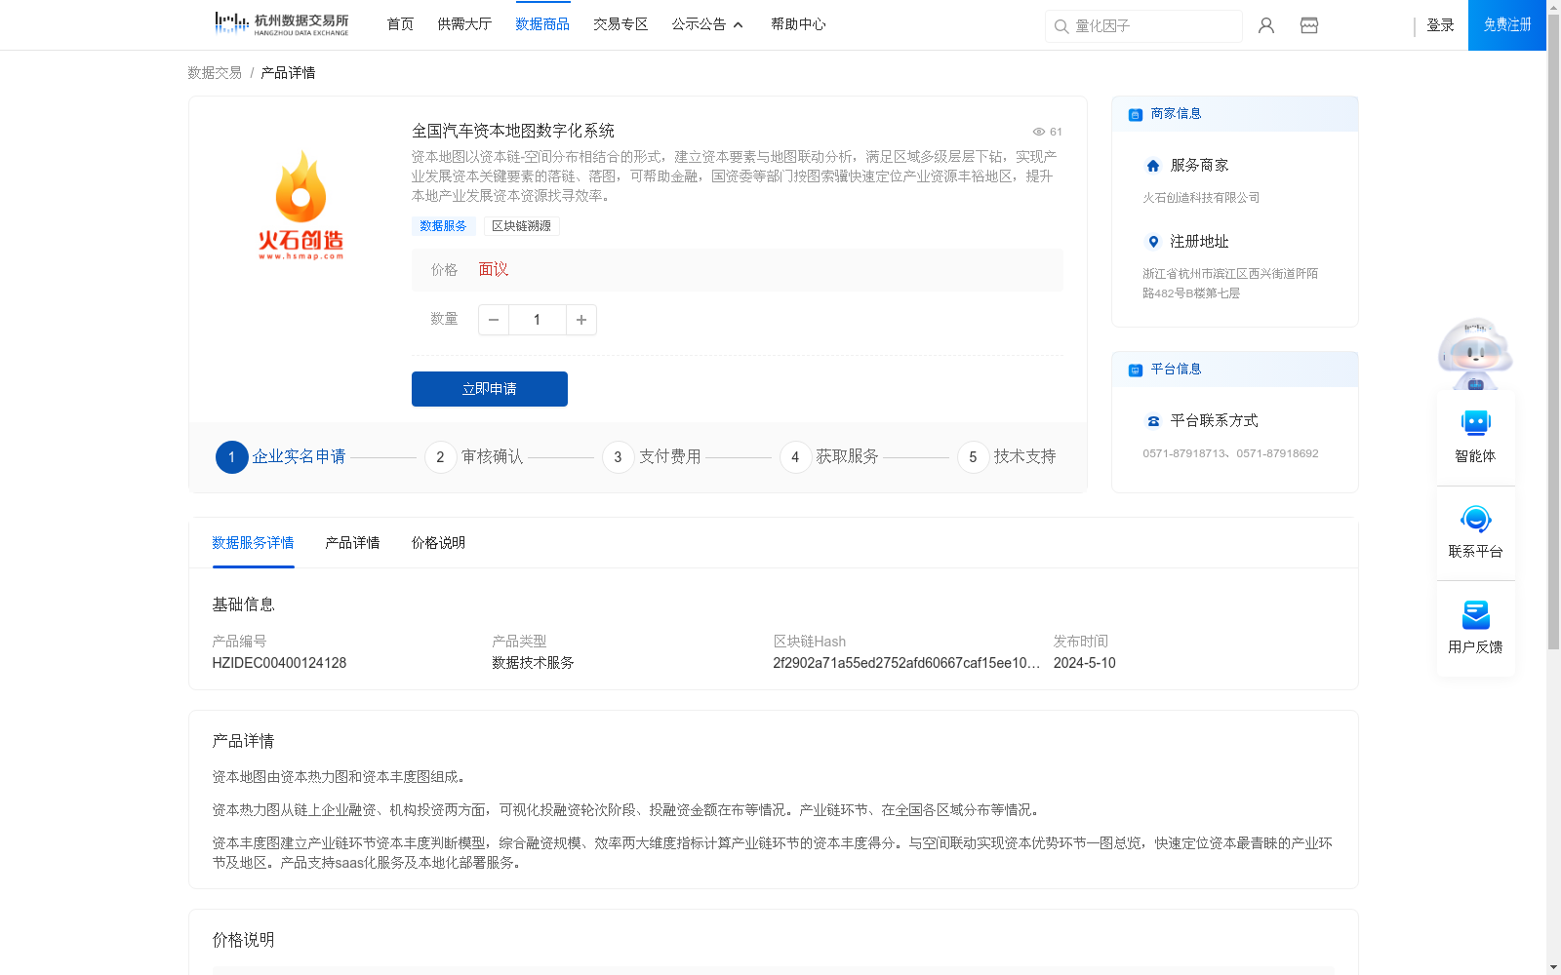Click the robot mascot assistant

pyautogui.click(x=1475, y=353)
